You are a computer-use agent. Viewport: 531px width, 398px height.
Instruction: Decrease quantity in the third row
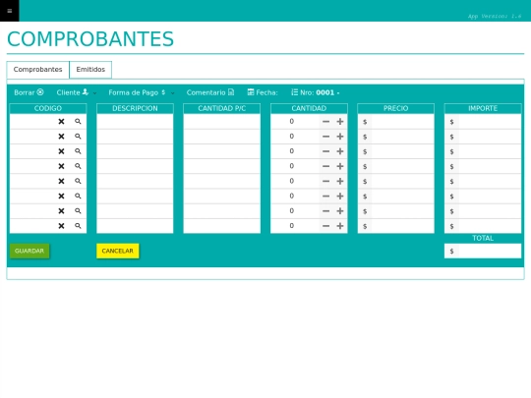[x=325, y=151]
